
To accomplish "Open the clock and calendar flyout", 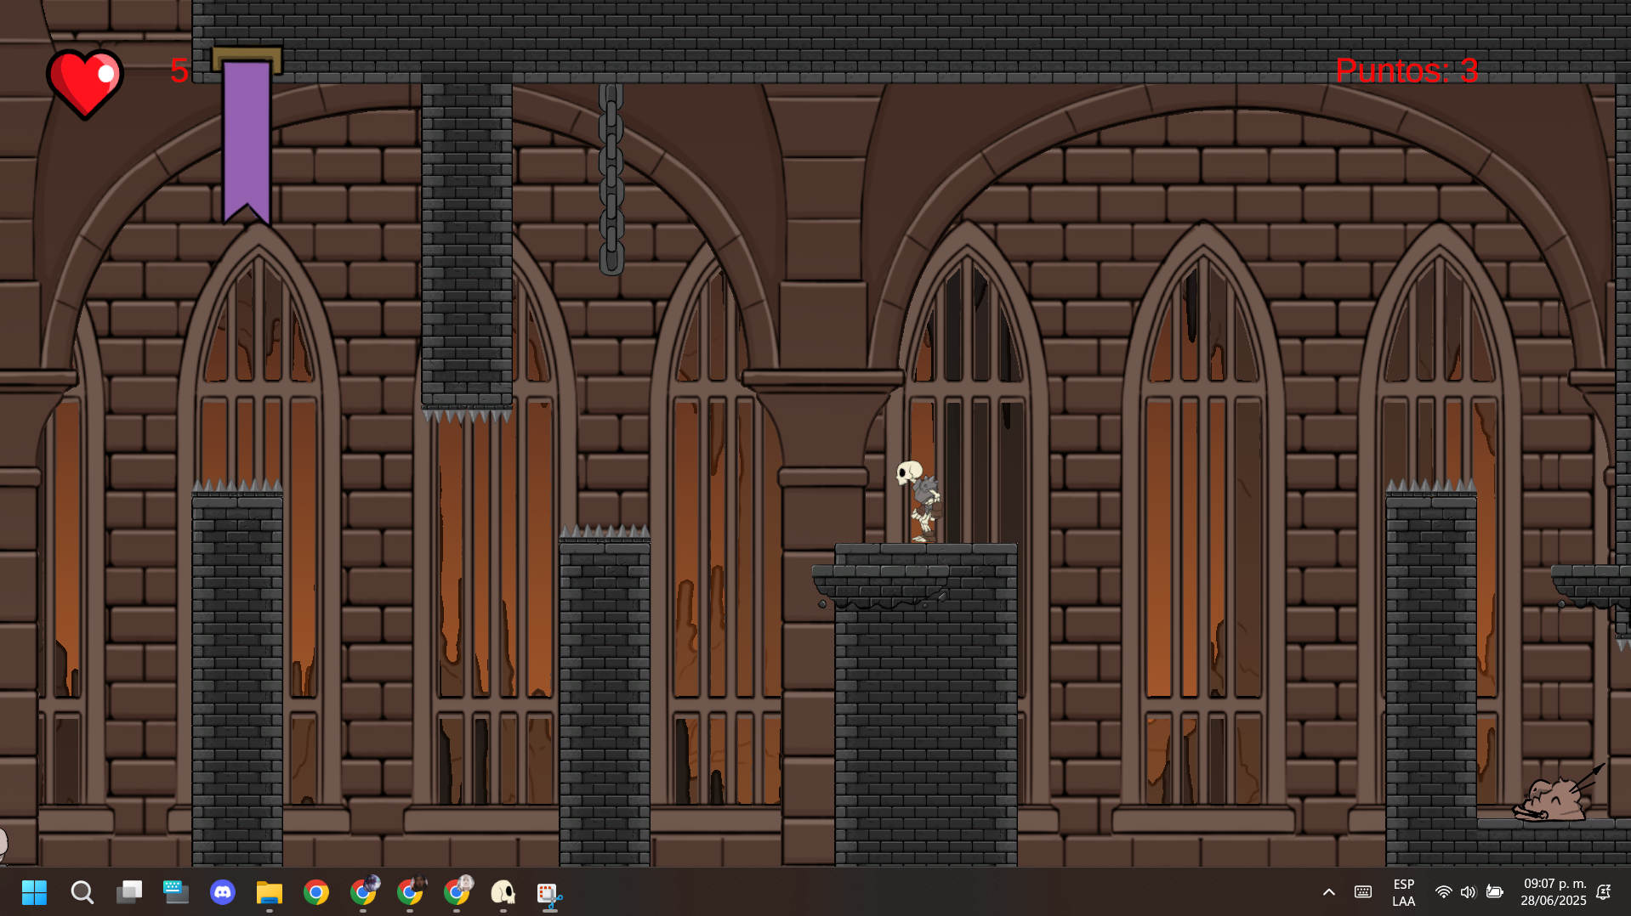I will [1554, 892].
